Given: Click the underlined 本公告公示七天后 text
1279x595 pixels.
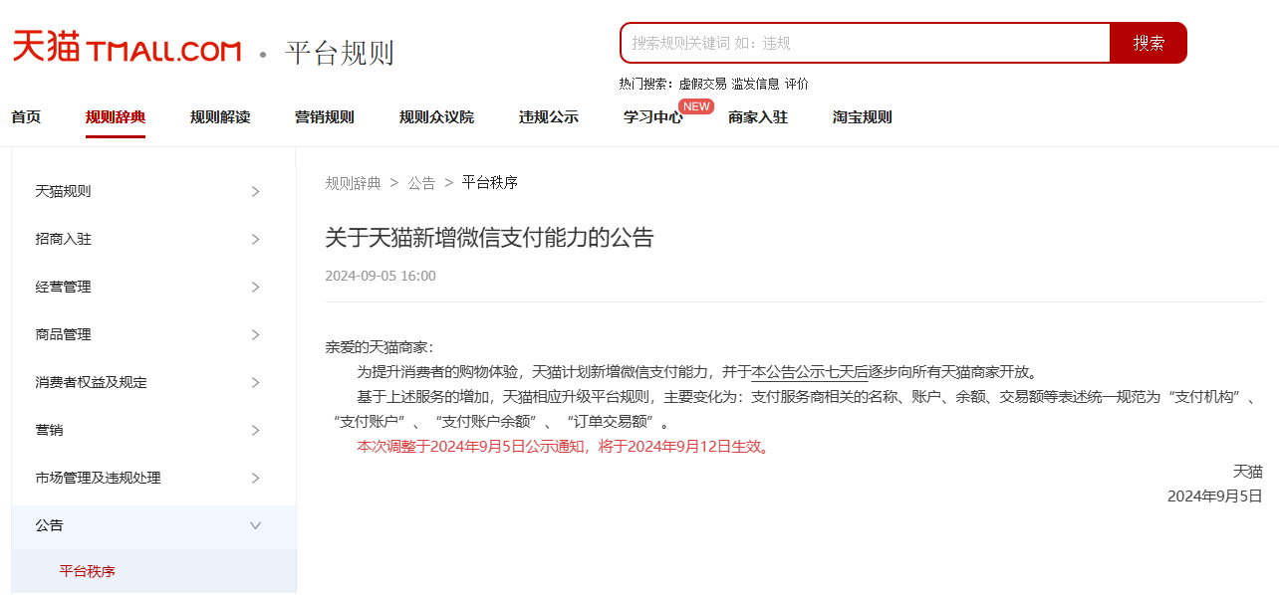Looking at the screenshot, I should pyautogui.click(x=810, y=372).
